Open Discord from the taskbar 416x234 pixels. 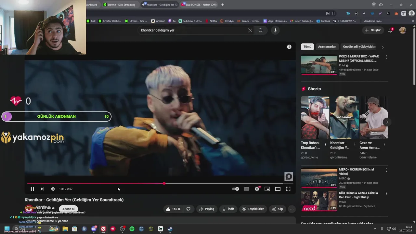[x=94, y=229]
